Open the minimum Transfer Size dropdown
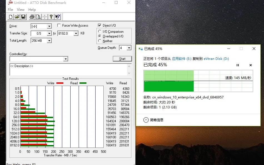This screenshot has height=165, width=264. [49, 34]
